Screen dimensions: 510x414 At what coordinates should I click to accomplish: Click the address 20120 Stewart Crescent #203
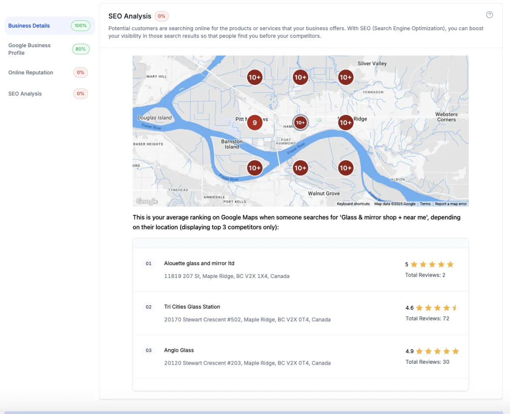[x=247, y=363]
